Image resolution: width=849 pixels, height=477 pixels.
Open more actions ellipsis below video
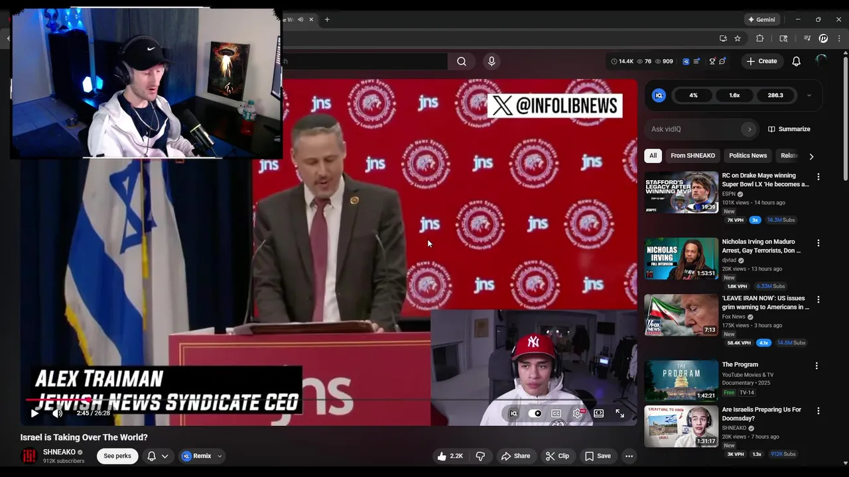pos(629,456)
